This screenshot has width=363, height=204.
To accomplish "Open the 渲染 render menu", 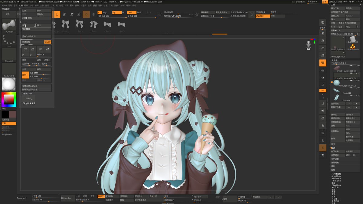I will pos(90,5).
